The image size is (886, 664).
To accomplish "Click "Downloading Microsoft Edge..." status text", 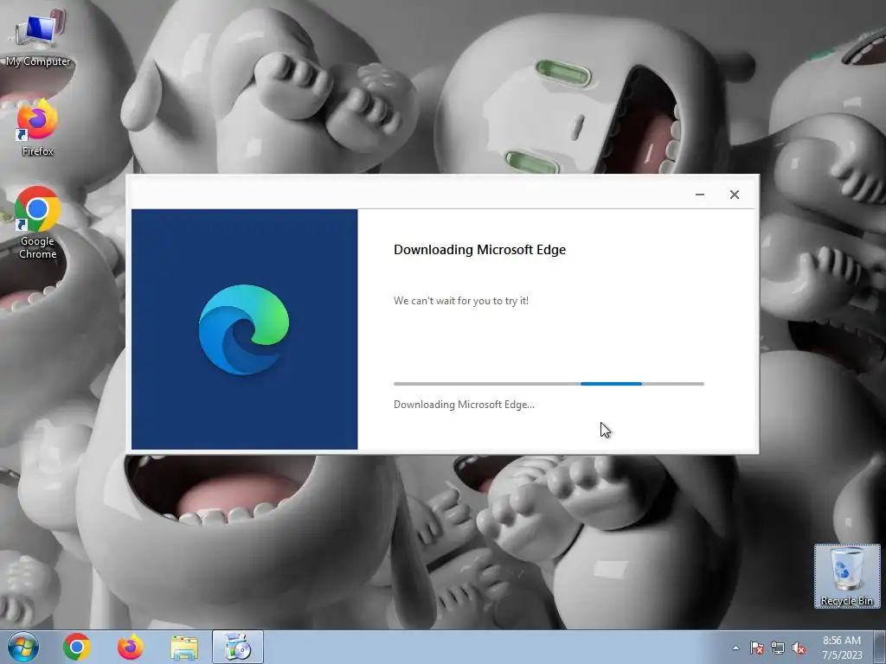I will [x=464, y=405].
